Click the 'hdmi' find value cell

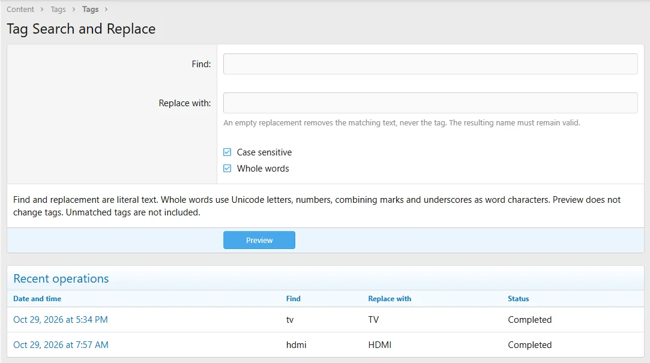[x=296, y=345]
